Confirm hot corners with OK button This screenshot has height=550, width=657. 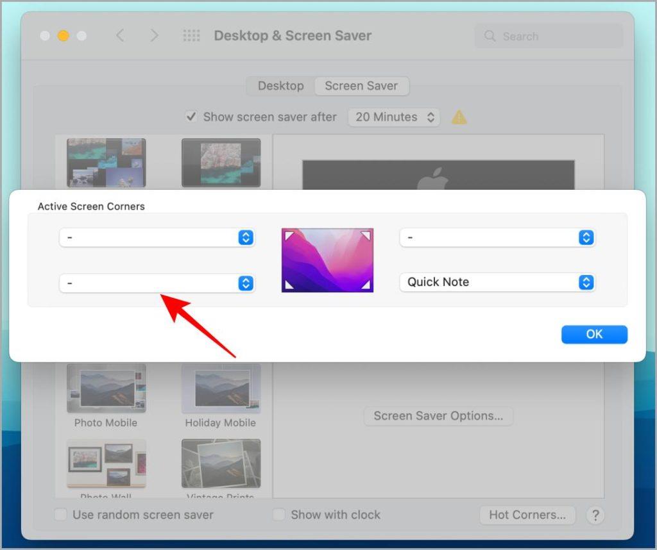click(594, 335)
